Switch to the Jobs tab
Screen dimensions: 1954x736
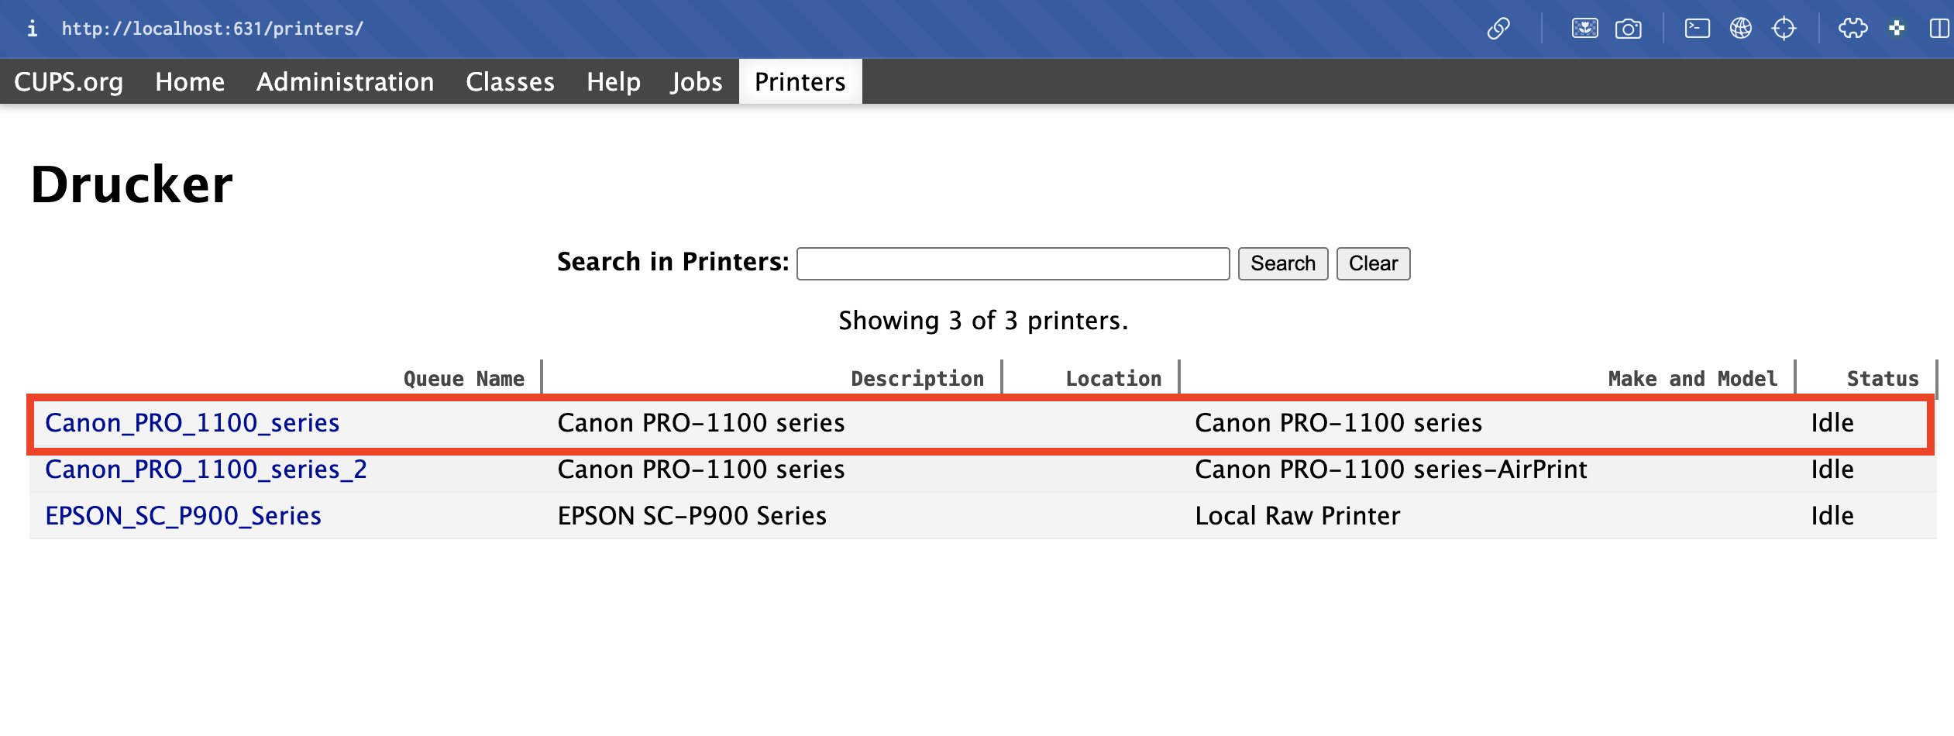(696, 81)
